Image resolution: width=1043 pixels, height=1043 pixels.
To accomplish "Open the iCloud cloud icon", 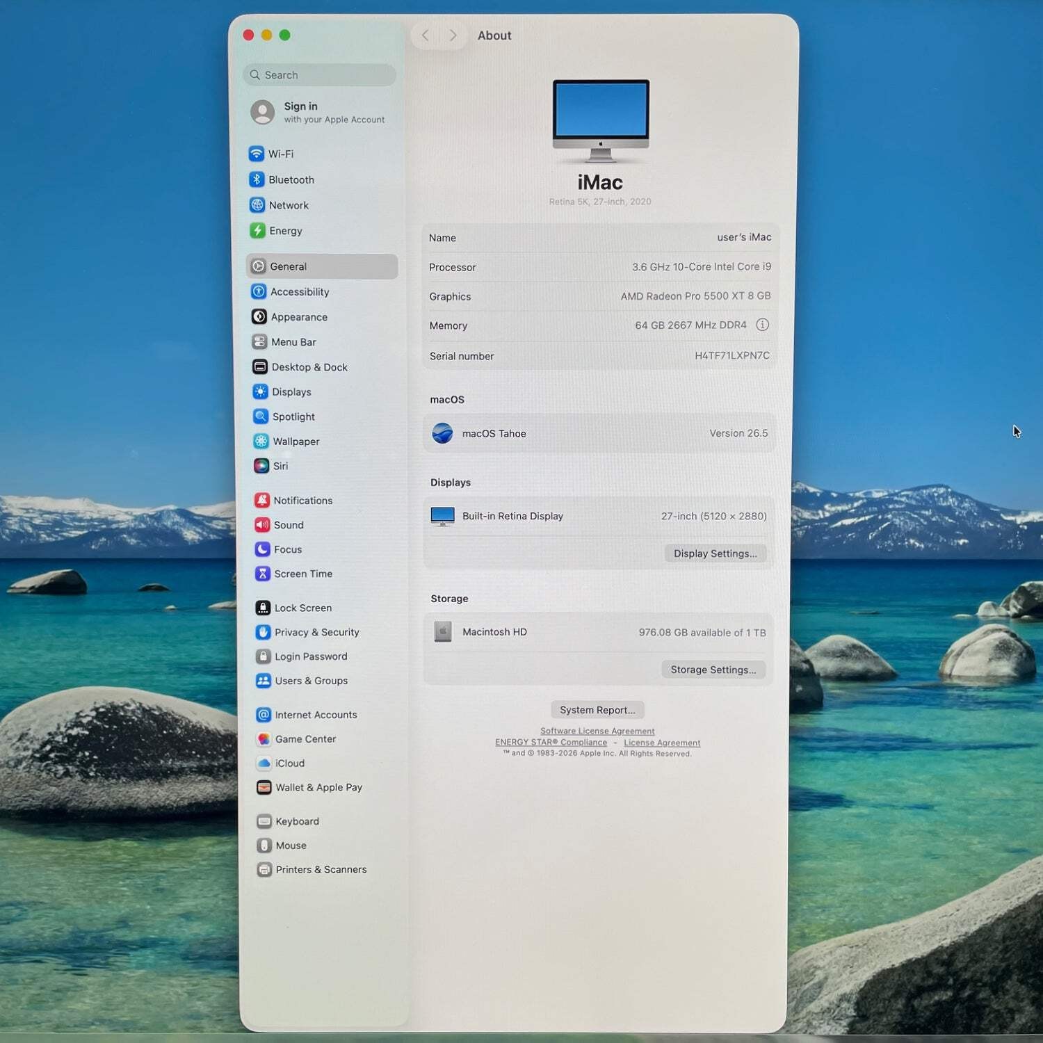I will (264, 763).
